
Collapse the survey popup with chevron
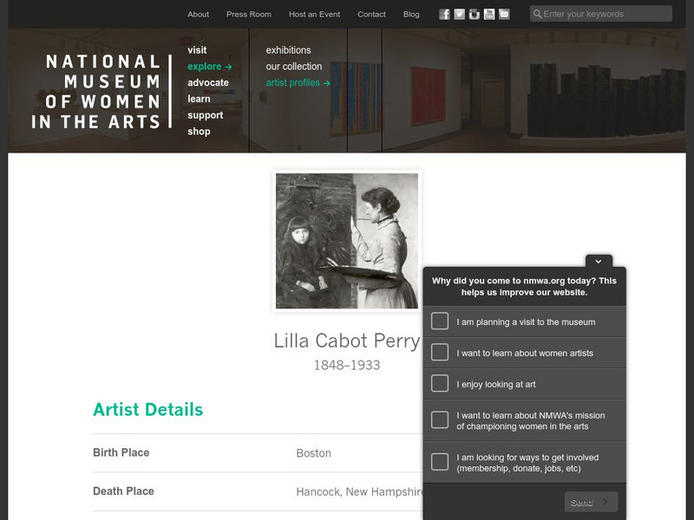[599, 261]
